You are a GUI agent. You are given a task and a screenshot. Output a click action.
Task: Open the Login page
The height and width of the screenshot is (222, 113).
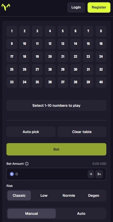(x=76, y=7)
